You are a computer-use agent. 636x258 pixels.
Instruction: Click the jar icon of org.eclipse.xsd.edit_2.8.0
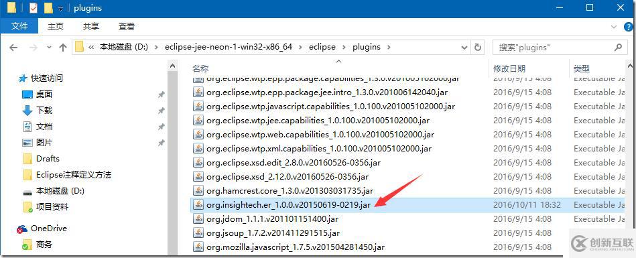[198, 163]
